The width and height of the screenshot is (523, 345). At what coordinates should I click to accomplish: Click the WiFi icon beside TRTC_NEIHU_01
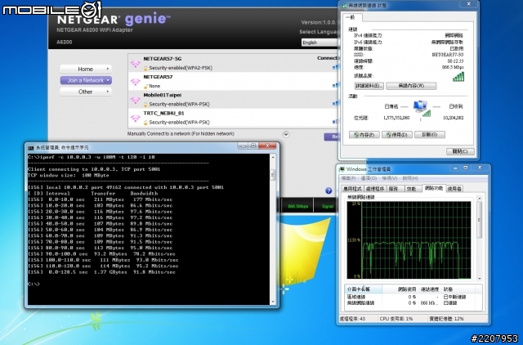pyautogui.click(x=135, y=118)
